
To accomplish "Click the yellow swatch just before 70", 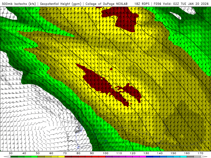I will tap(61, 157).
